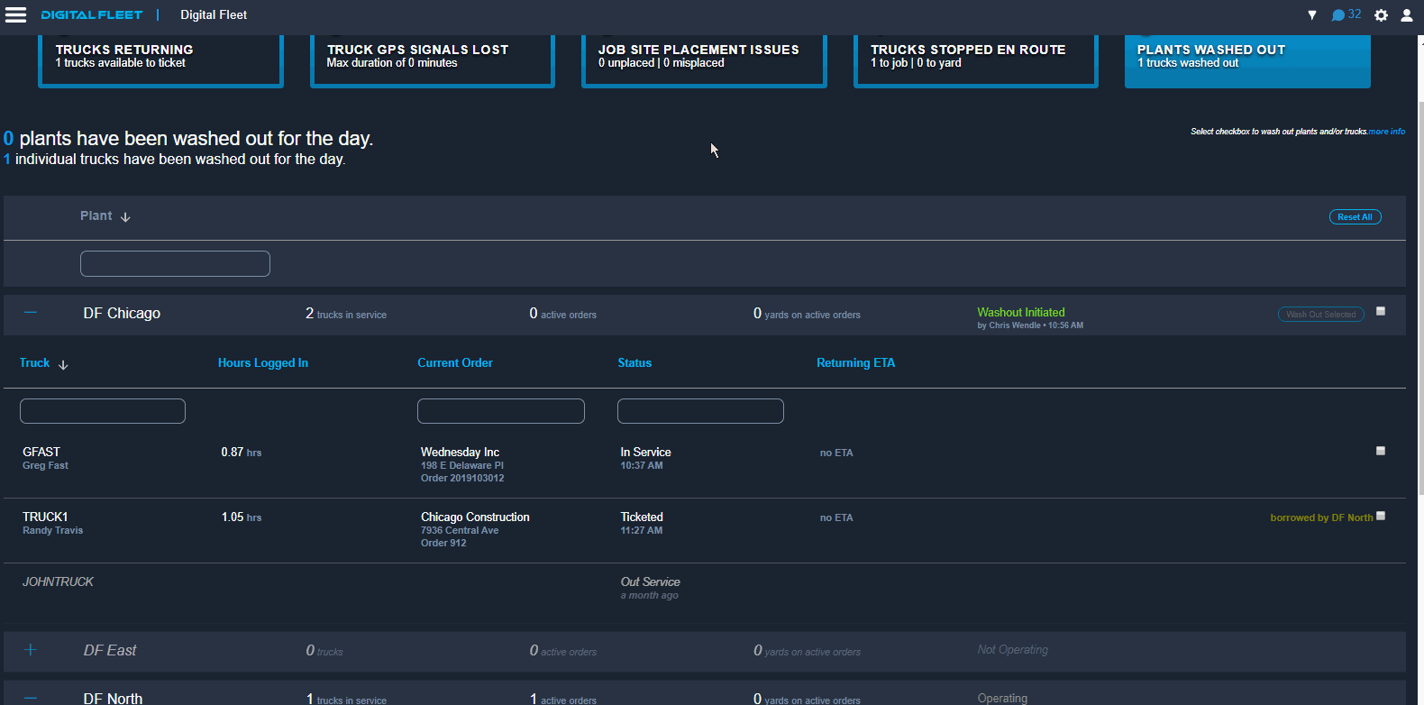Open the chat messages icon showing 32
The width and height of the screenshot is (1424, 705).
coord(1346,14)
